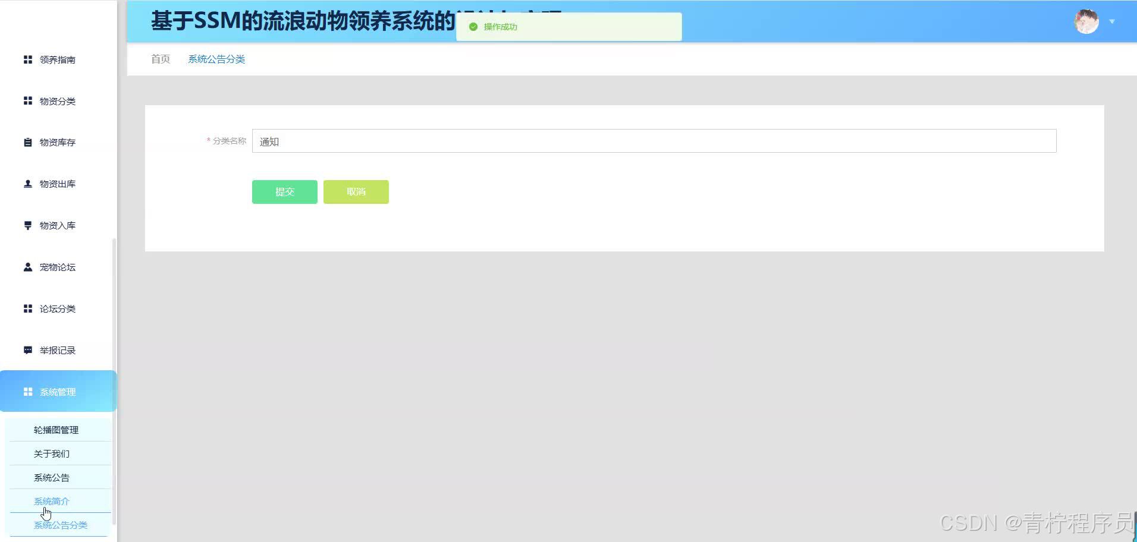Select 关于我们 submenu item
Image resolution: width=1137 pixels, height=542 pixels.
click(x=60, y=453)
